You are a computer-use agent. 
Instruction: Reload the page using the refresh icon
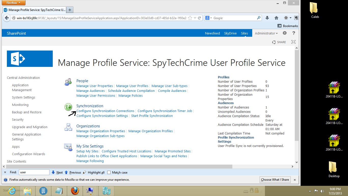coord(199,18)
